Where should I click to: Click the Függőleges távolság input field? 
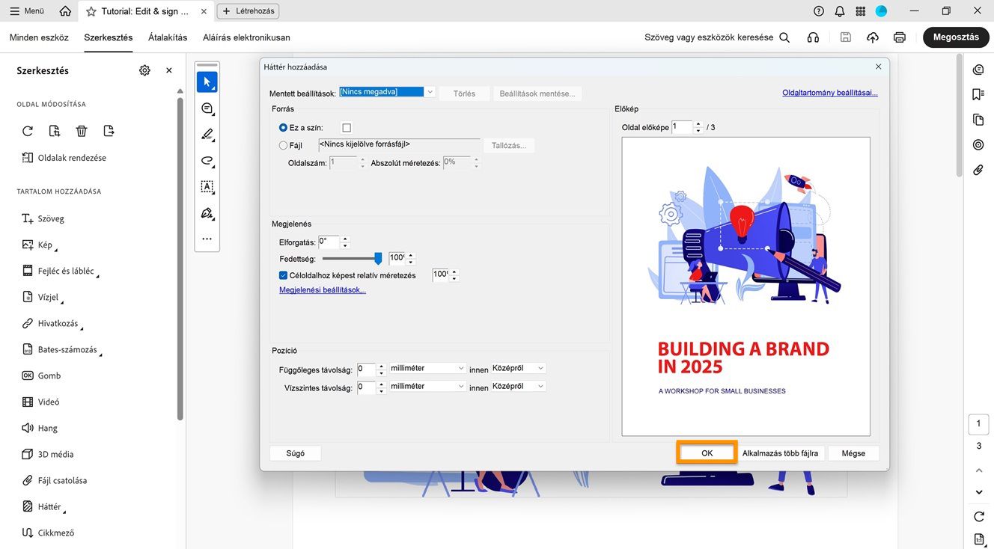tap(366, 369)
